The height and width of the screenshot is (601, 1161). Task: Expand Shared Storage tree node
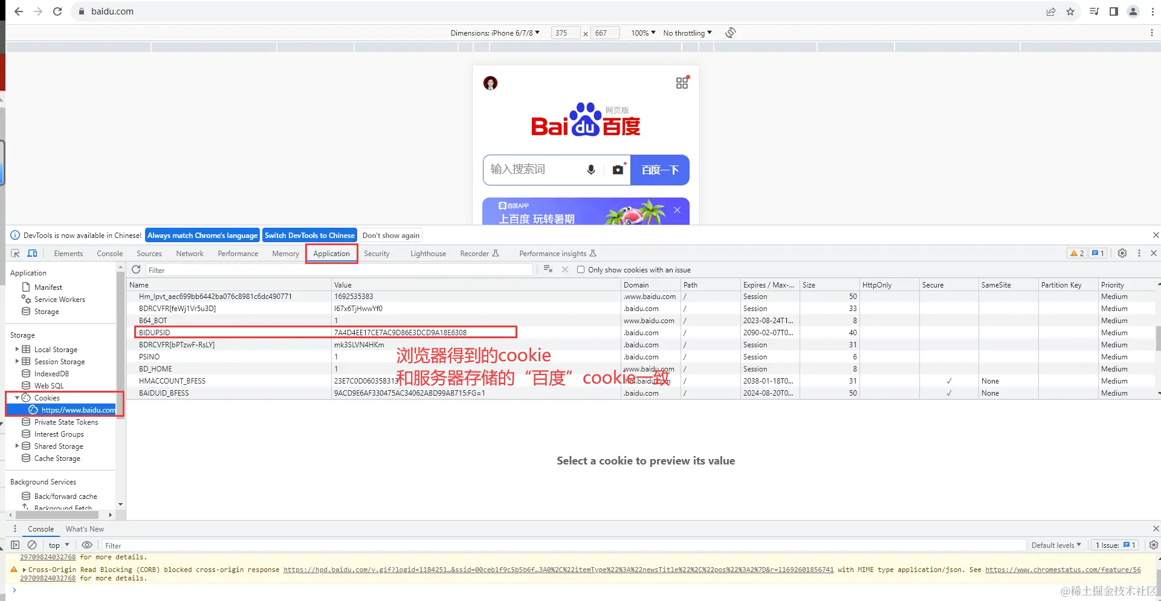[17, 446]
